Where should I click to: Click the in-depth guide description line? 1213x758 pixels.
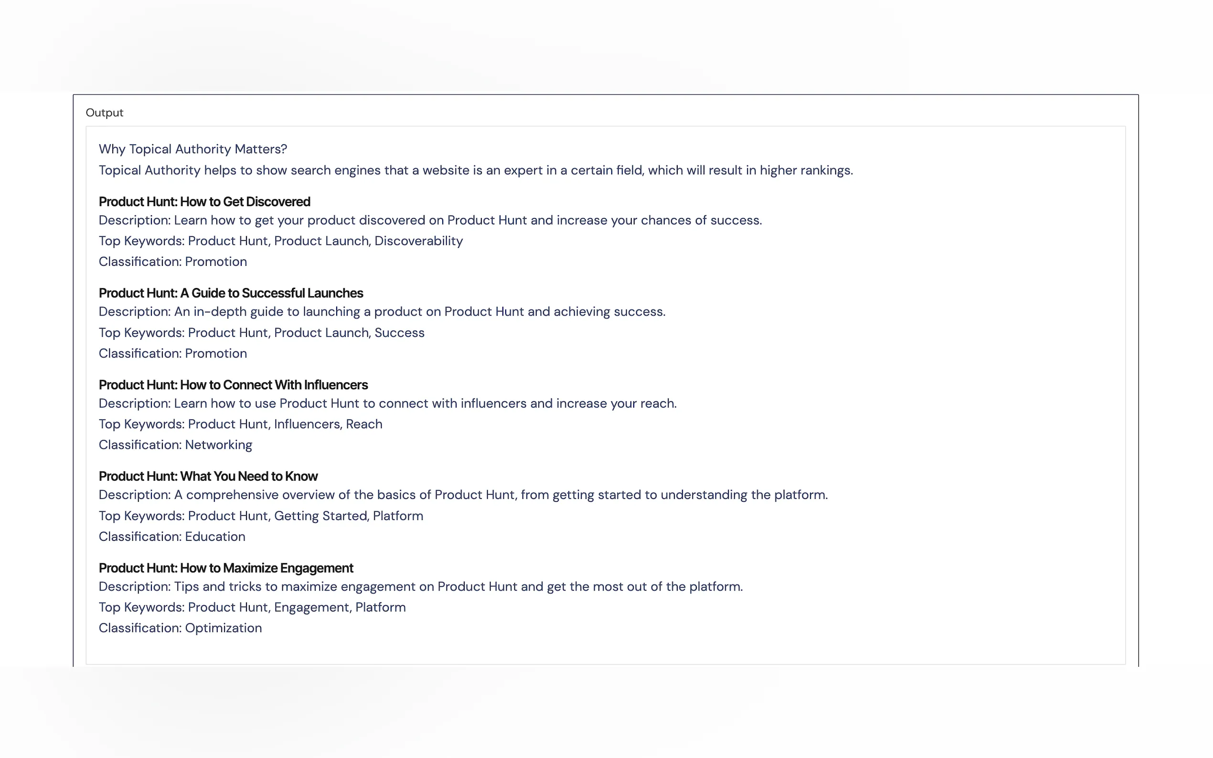(382, 312)
